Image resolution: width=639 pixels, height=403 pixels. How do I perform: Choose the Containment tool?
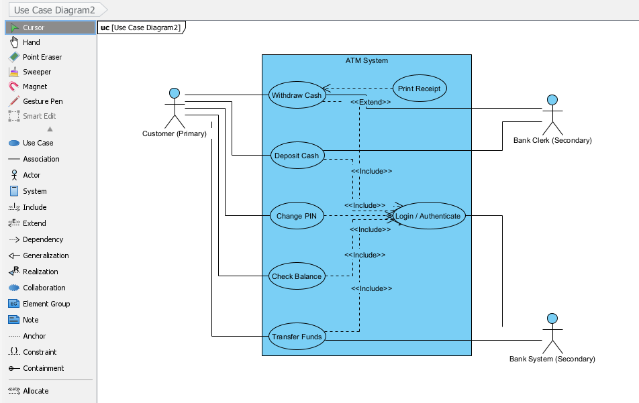[50, 368]
